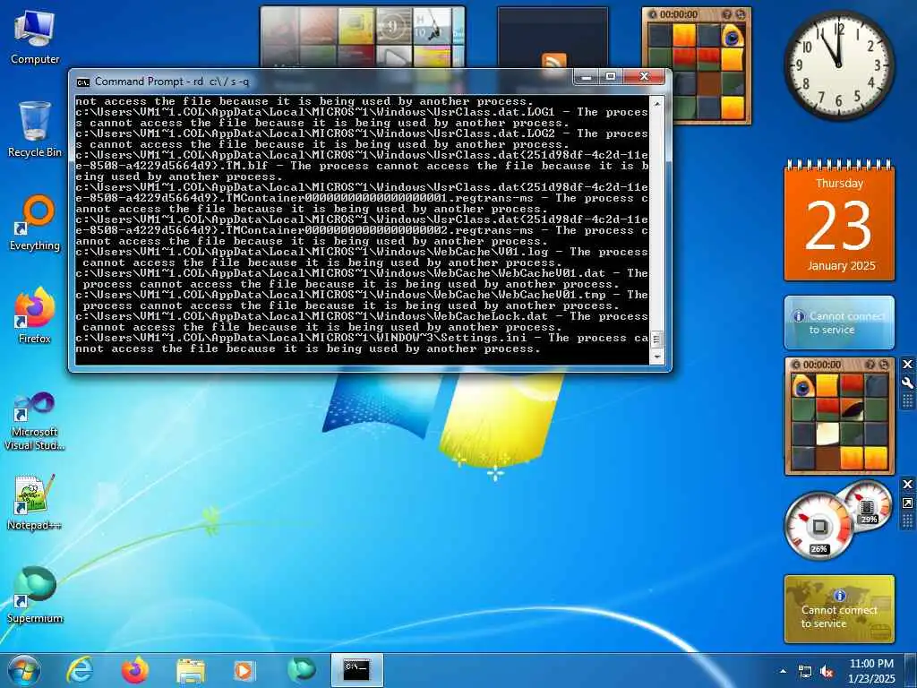Viewport: 917px width, 688px height.
Task: Click info icon on the blue weather gadget
Action: 799,316
